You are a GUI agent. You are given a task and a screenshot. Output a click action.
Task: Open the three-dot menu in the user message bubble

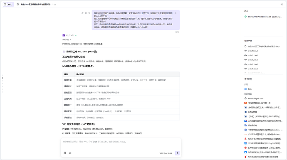[176, 13]
